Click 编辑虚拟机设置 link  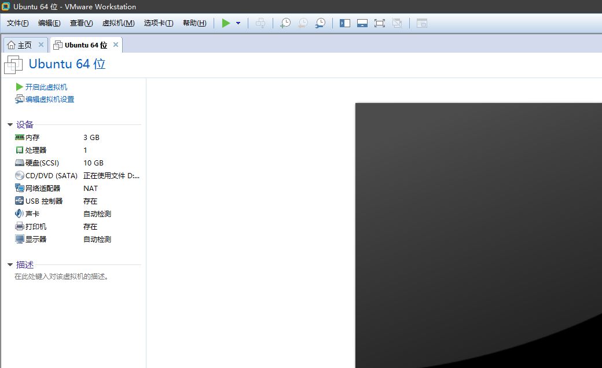click(x=50, y=100)
